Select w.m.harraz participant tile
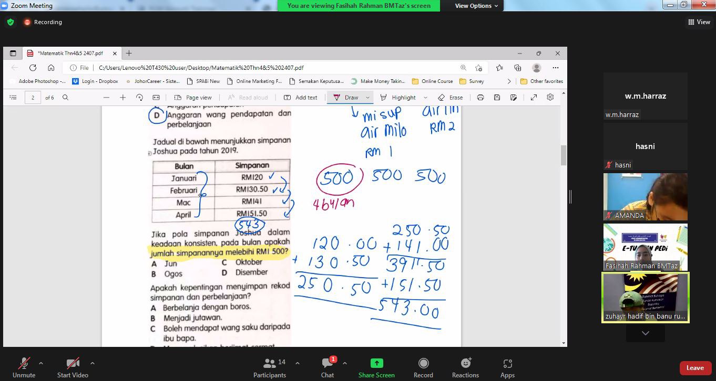 tap(646, 96)
